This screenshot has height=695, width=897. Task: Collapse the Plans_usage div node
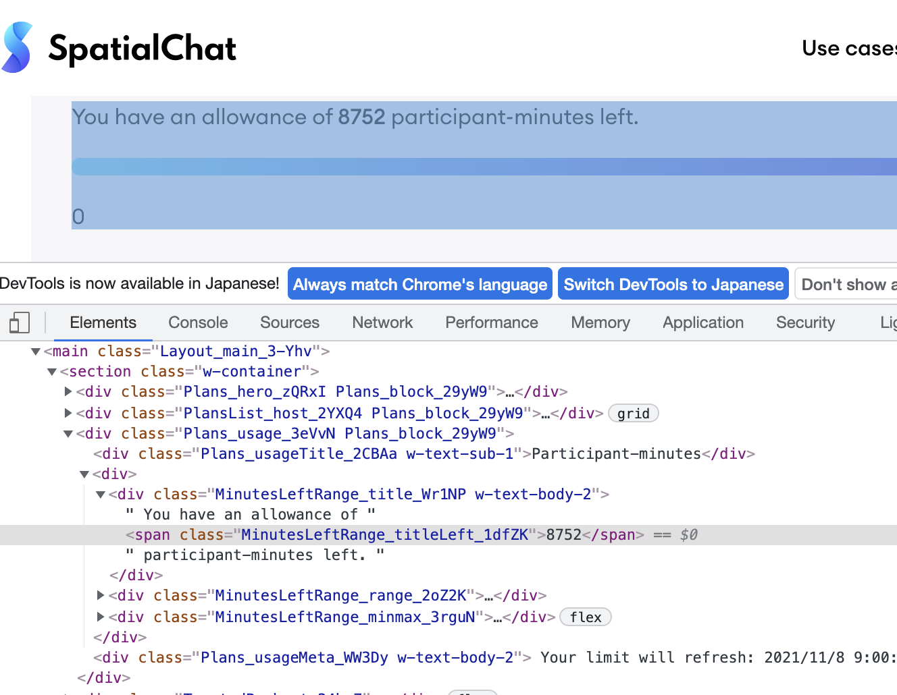pyautogui.click(x=68, y=434)
